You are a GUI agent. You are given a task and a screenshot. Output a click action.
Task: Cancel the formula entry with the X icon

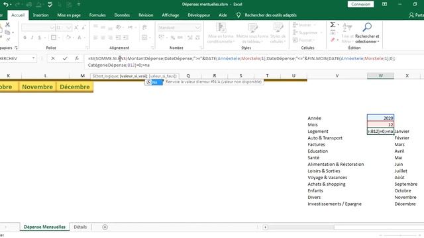point(53,58)
